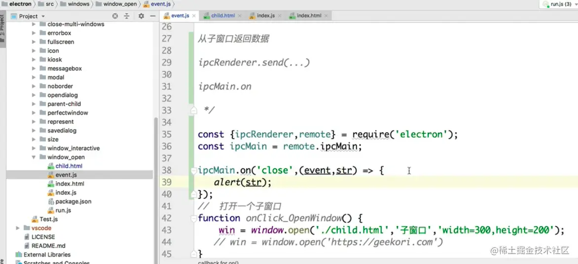Expand the parent-child folder
Viewport: 578px width, 264px height.
(34, 104)
